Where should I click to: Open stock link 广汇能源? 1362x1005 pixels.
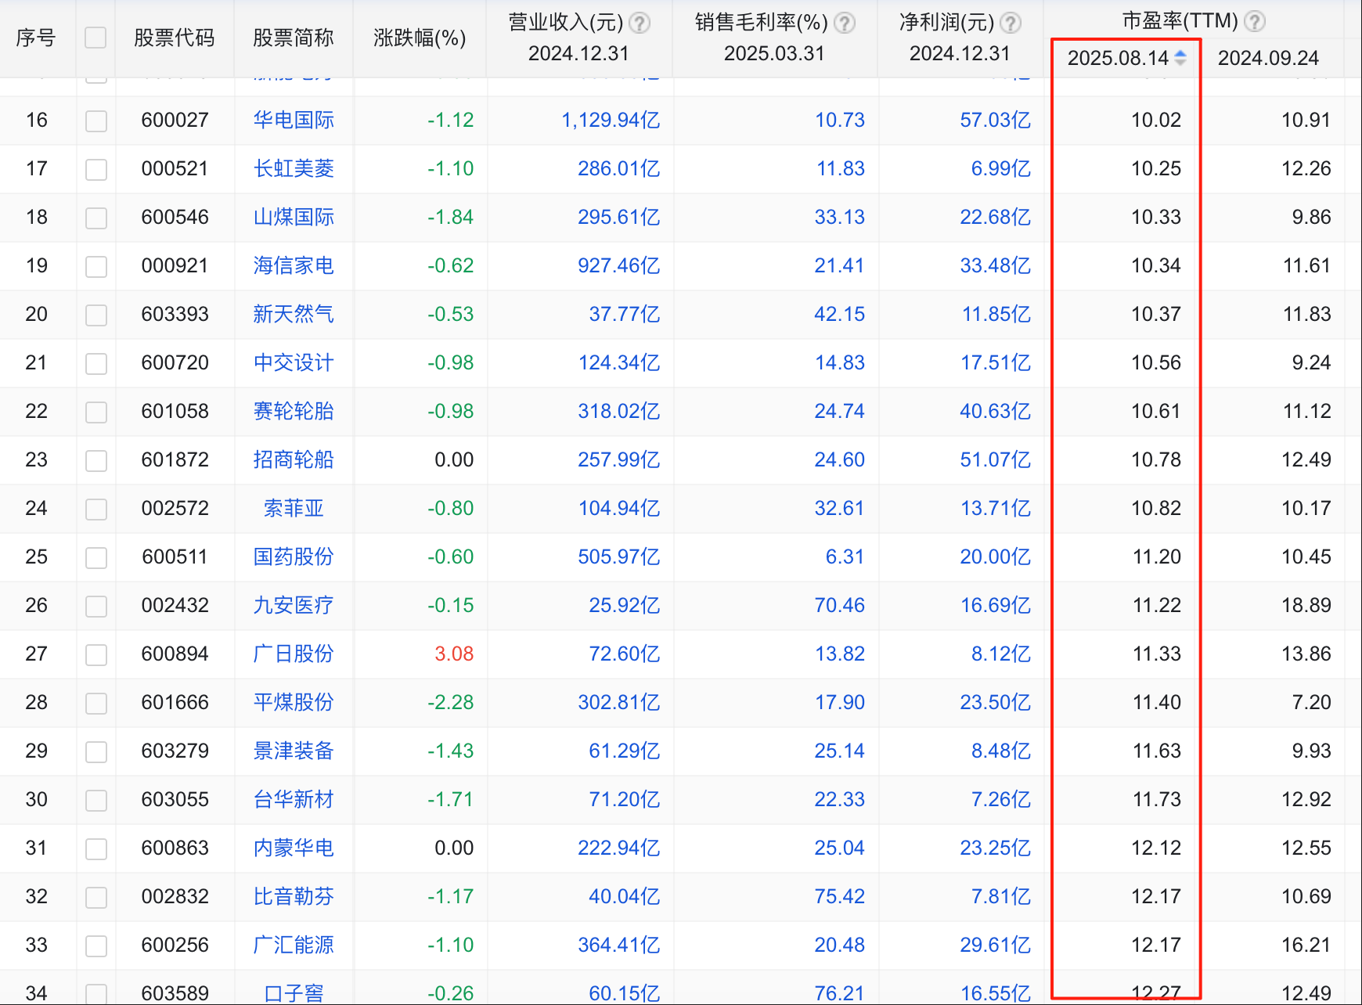click(294, 945)
